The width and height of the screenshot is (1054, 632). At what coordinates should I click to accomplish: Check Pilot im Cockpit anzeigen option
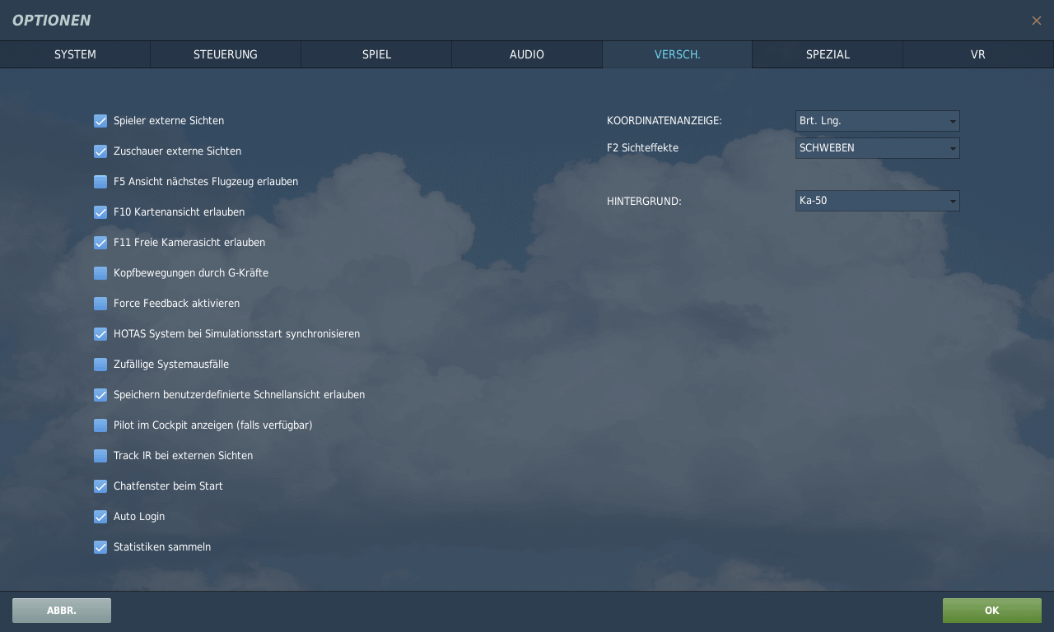click(100, 425)
